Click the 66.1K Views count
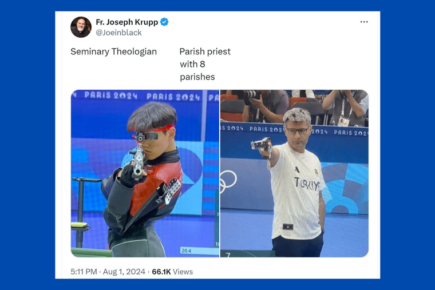The image size is (435, 290). pos(172,272)
